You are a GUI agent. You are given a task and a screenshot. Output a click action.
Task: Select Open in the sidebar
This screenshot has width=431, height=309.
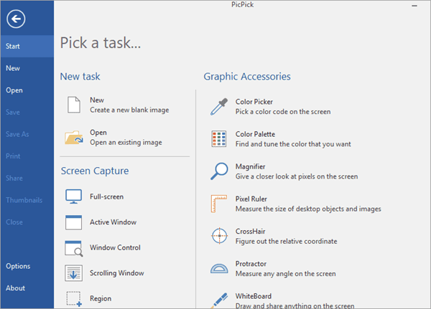click(27, 90)
